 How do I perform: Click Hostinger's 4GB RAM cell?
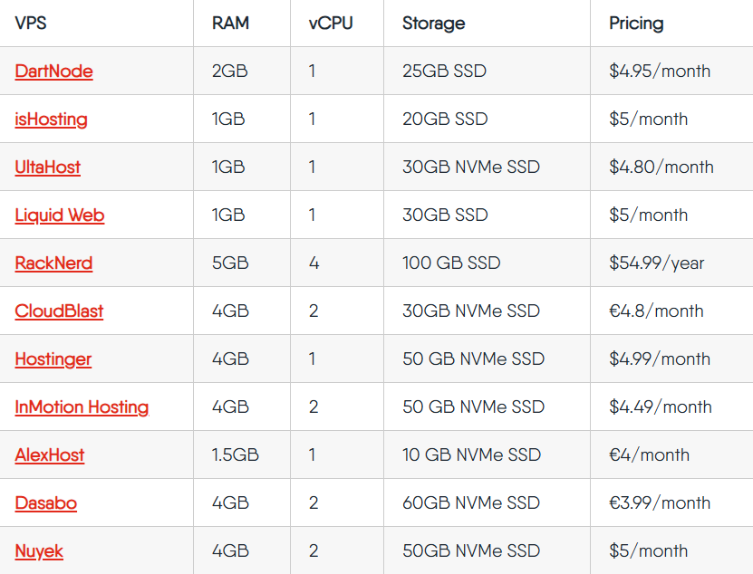[x=230, y=359]
